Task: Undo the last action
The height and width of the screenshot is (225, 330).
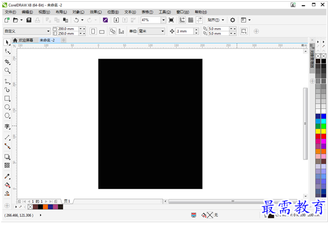Action: tap(77, 20)
